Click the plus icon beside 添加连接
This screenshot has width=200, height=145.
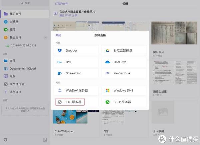pyautogui.click(x=6, y=92)
